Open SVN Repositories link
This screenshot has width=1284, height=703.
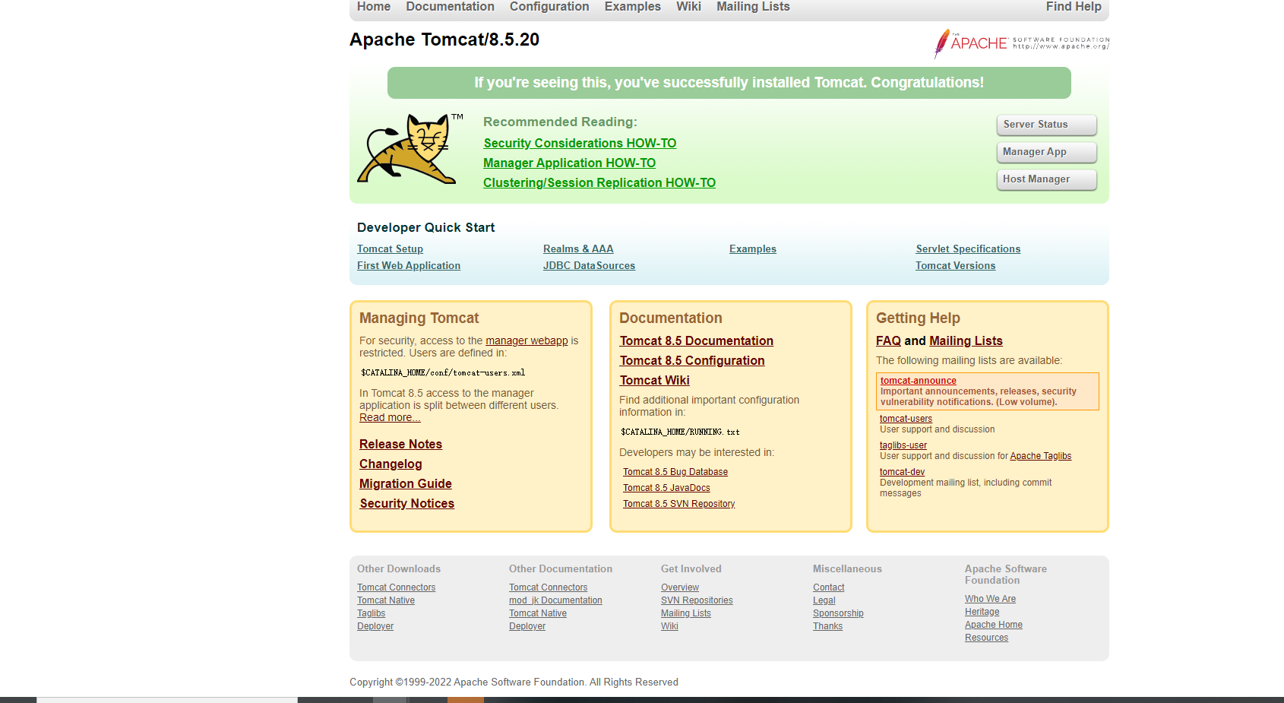click(697, 600)
